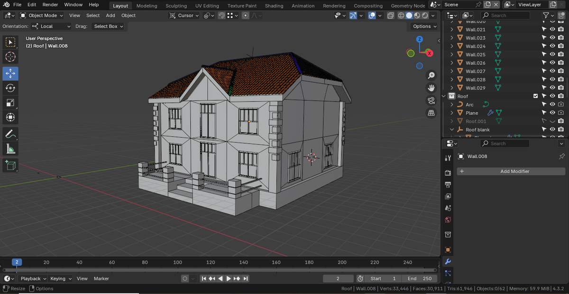The height and width of the screenshot is (294, 569).
Task: Open the View Layer properties tab
Action: pos(448,196)
